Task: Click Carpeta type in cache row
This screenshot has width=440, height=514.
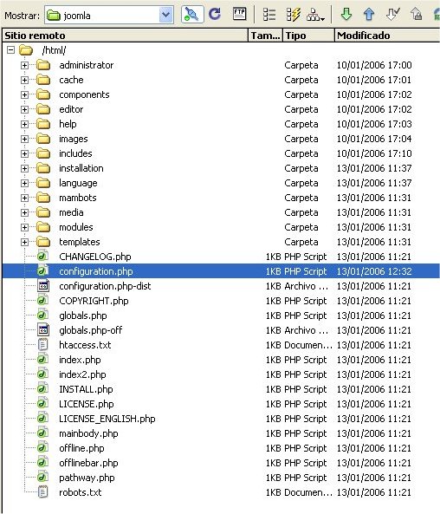Action: coord(301,80)
